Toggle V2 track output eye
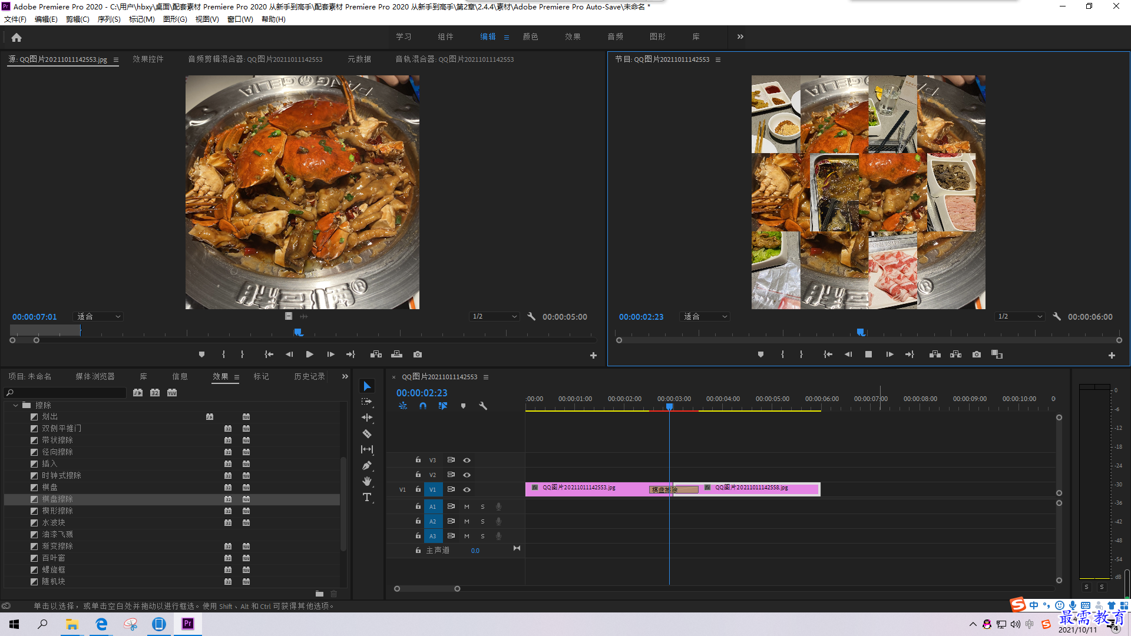 pyautogui.click(x=467, y=475)
